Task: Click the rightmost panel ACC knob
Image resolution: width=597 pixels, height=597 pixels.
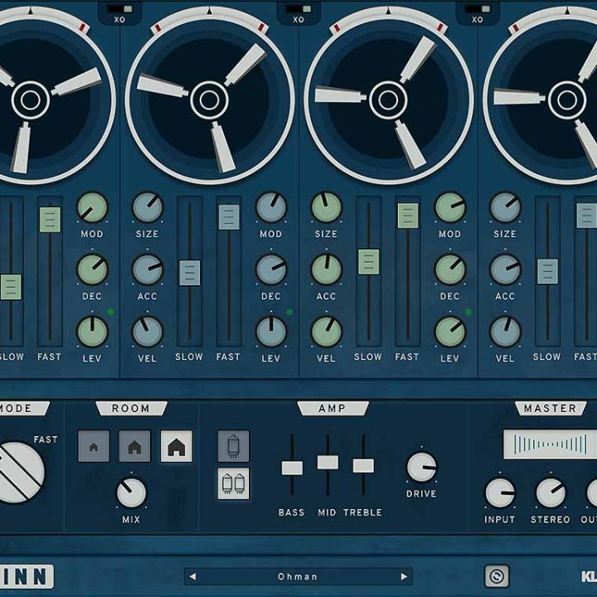Action: point(505,269)
